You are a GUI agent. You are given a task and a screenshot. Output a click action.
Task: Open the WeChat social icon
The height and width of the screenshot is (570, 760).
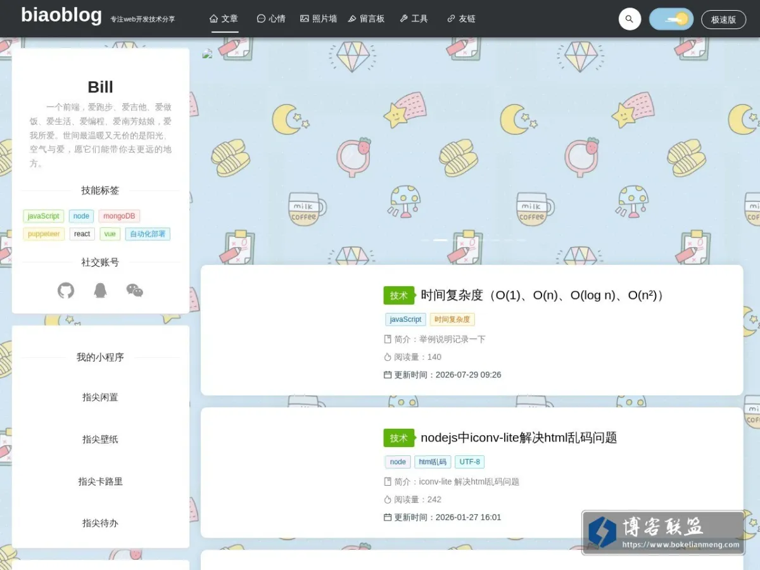pyautogui.click(x=135, y=291)
